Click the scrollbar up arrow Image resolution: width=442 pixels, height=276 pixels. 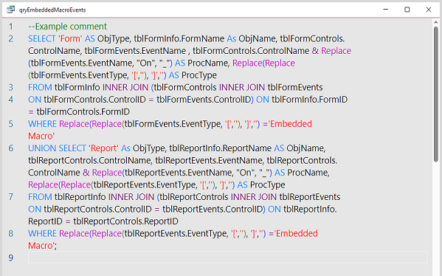(x=436, y=22)
